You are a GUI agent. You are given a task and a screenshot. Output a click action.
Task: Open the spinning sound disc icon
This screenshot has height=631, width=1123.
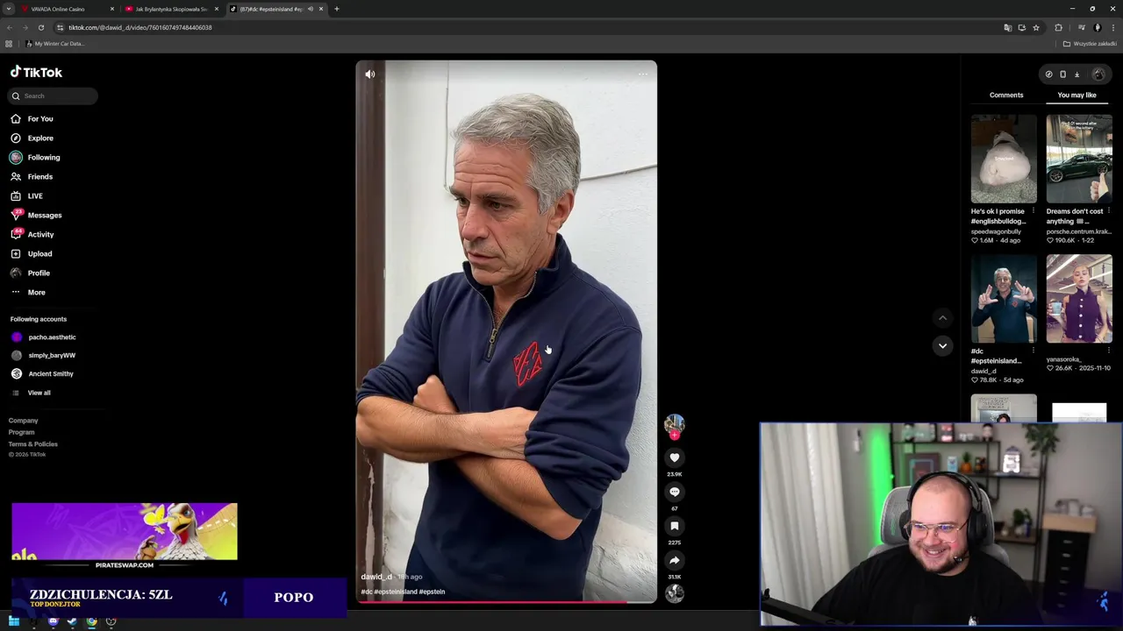click(x=675, y=593)
